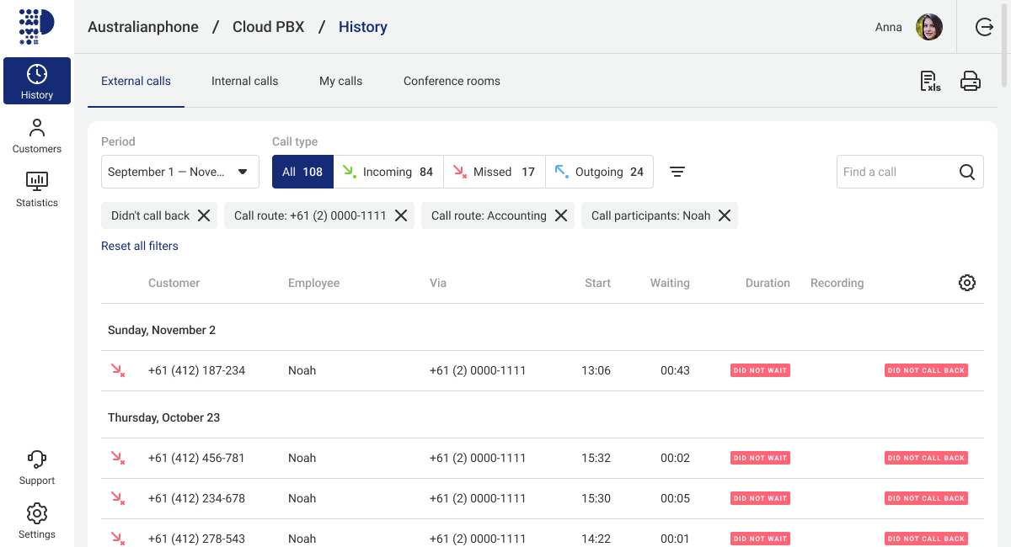
Task: Click customer number +61 (412) 234-678
Action: [196, 498]
